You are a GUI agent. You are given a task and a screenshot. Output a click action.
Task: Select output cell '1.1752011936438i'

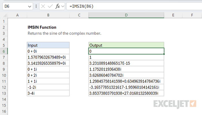point(126,69)
